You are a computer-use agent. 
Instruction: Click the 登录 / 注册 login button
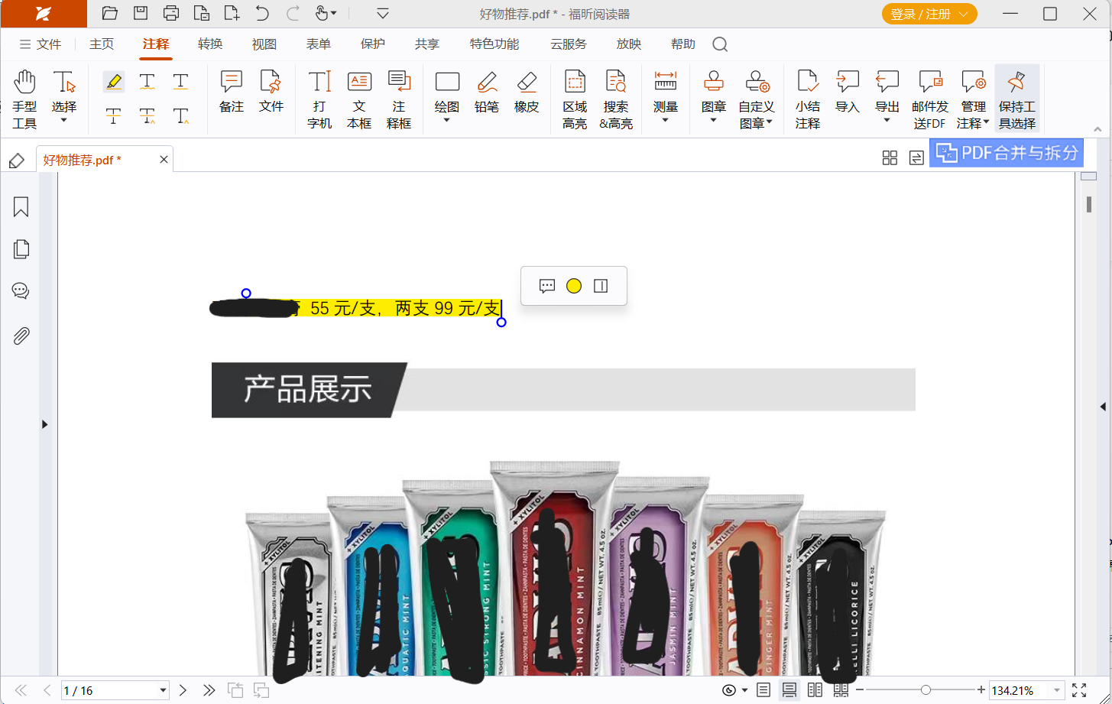(929, 14)
